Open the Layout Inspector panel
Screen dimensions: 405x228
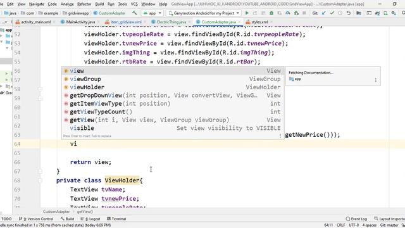tap(390, 218)
